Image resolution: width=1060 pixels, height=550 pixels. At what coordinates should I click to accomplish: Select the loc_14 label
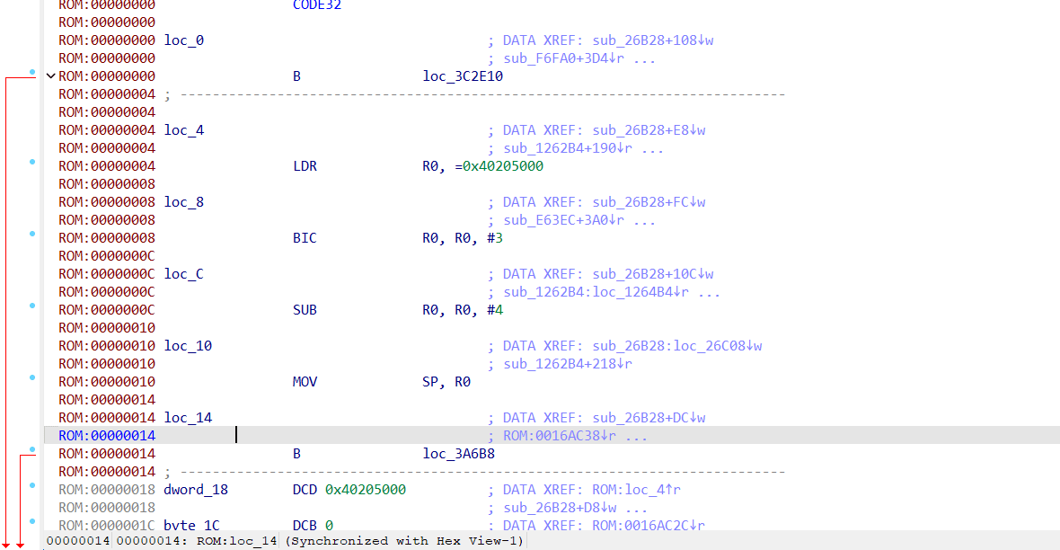click(188, 418)
